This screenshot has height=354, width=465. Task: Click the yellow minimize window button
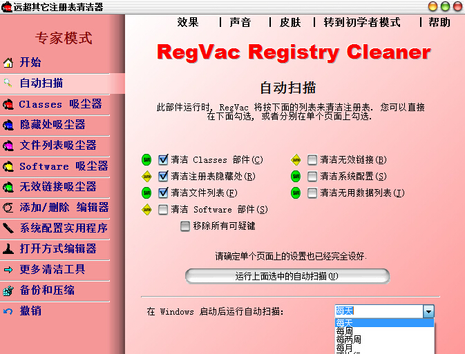tap(433, 6)
